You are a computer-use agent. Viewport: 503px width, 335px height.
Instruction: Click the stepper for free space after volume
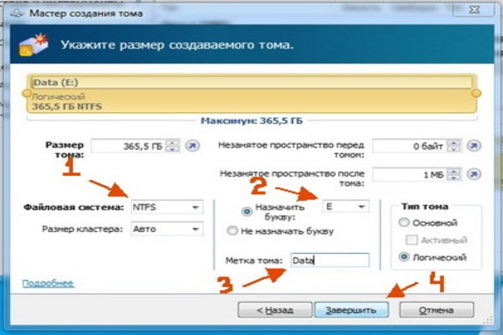(x=454, y=174)
